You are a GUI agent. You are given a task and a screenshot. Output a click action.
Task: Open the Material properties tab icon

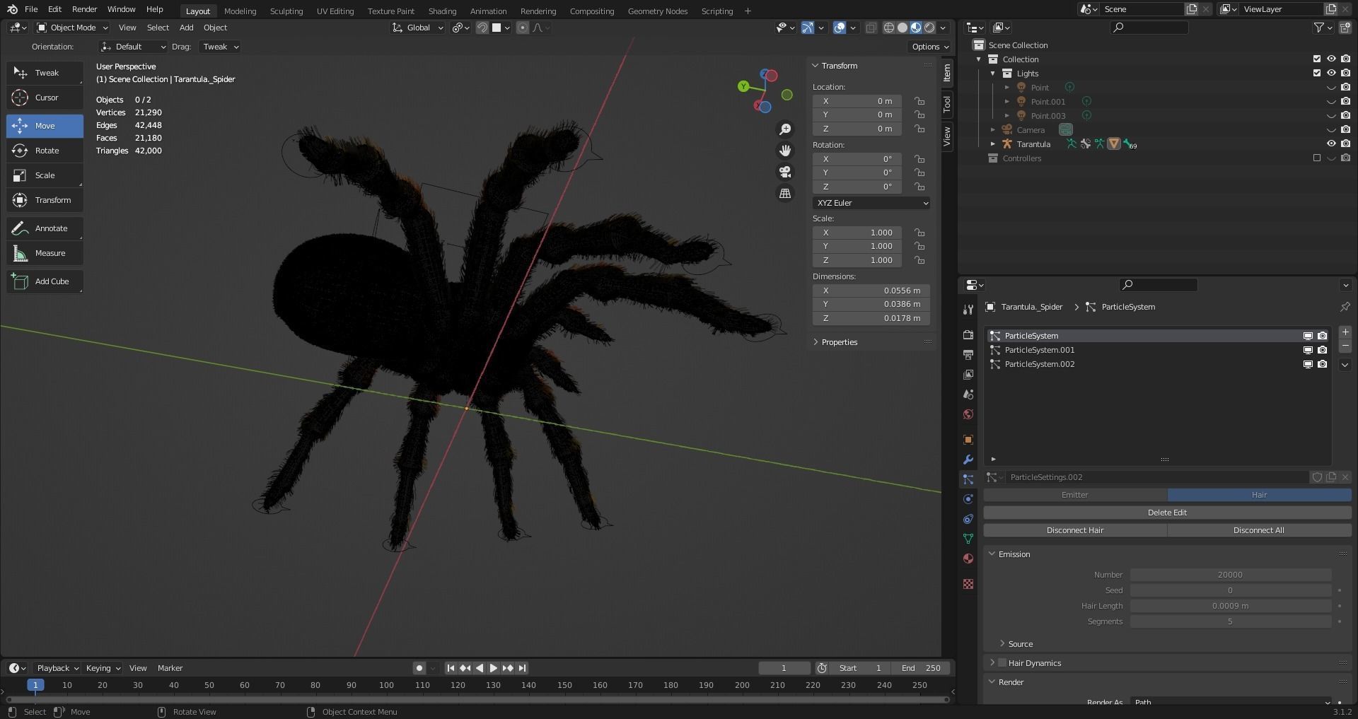(968, 559)
